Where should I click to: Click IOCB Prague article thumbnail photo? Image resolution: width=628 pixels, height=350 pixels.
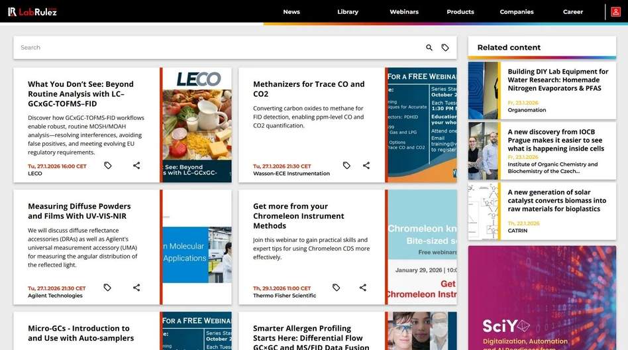point(483,150)
